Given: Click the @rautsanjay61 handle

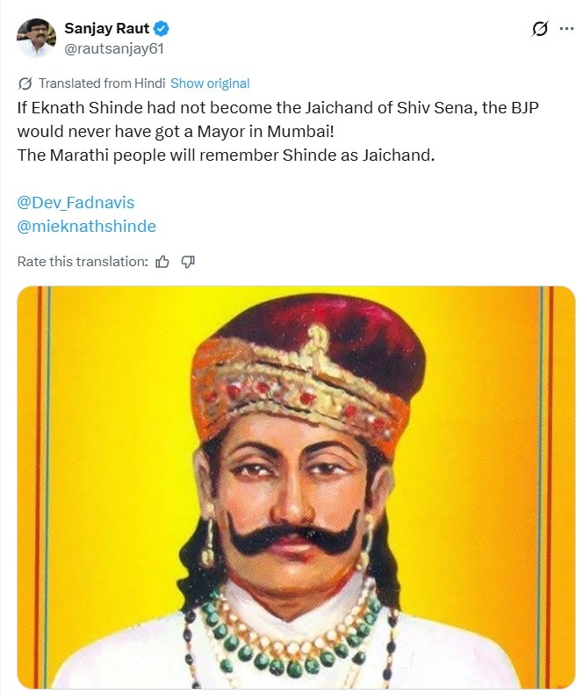Looking at the screenshot, I should 114,48.
